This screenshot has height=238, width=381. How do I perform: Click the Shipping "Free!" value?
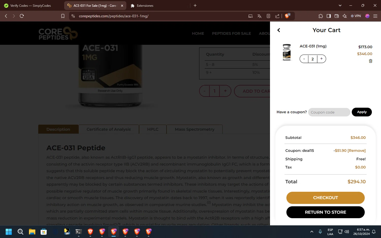pos(361,159)
